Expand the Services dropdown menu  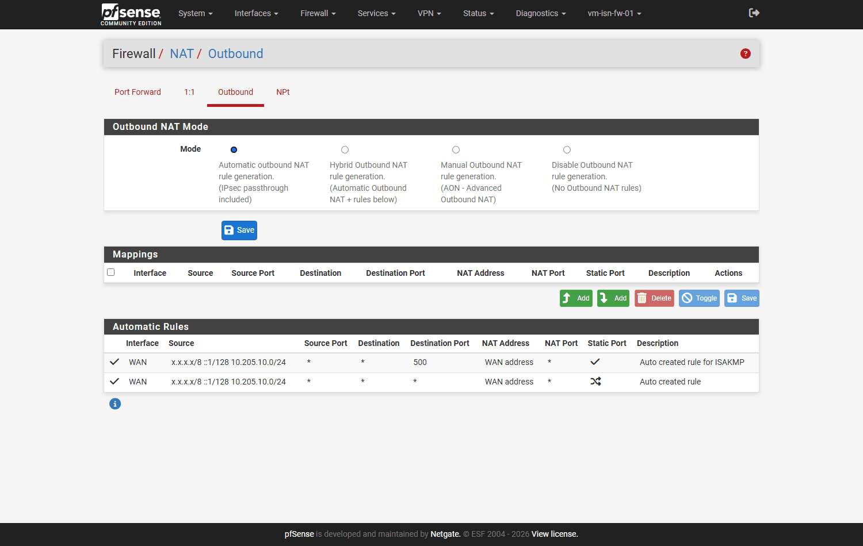pos(377,13)
